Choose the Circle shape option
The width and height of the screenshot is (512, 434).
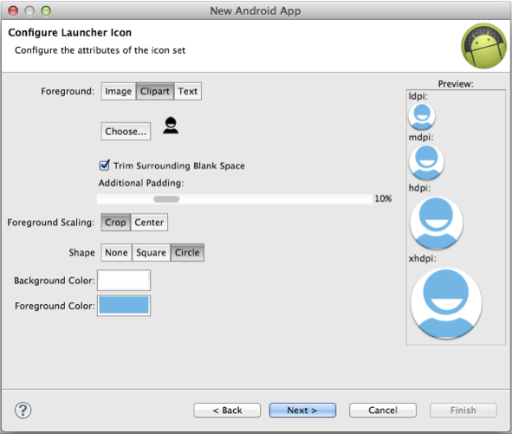click(x=187, y=252)
